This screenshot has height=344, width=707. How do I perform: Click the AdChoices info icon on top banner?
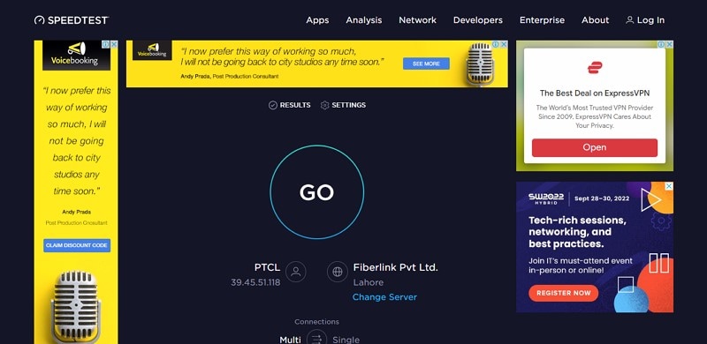[496, 44]
